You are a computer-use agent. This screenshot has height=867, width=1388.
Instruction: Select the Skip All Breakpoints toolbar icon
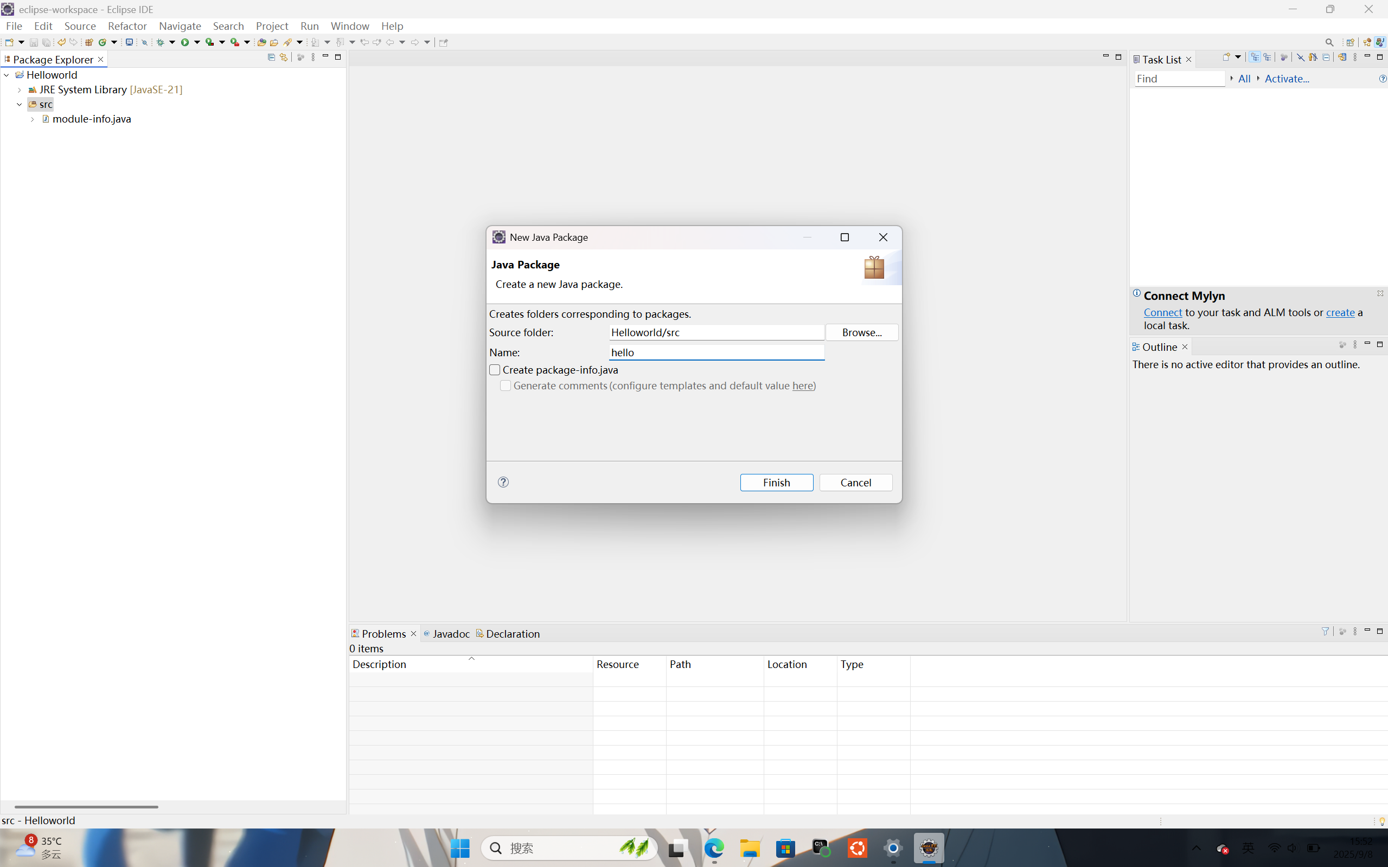click(144, 42)
